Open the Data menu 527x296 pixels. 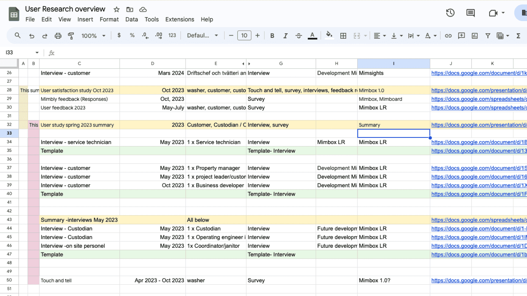coord(131,19)
